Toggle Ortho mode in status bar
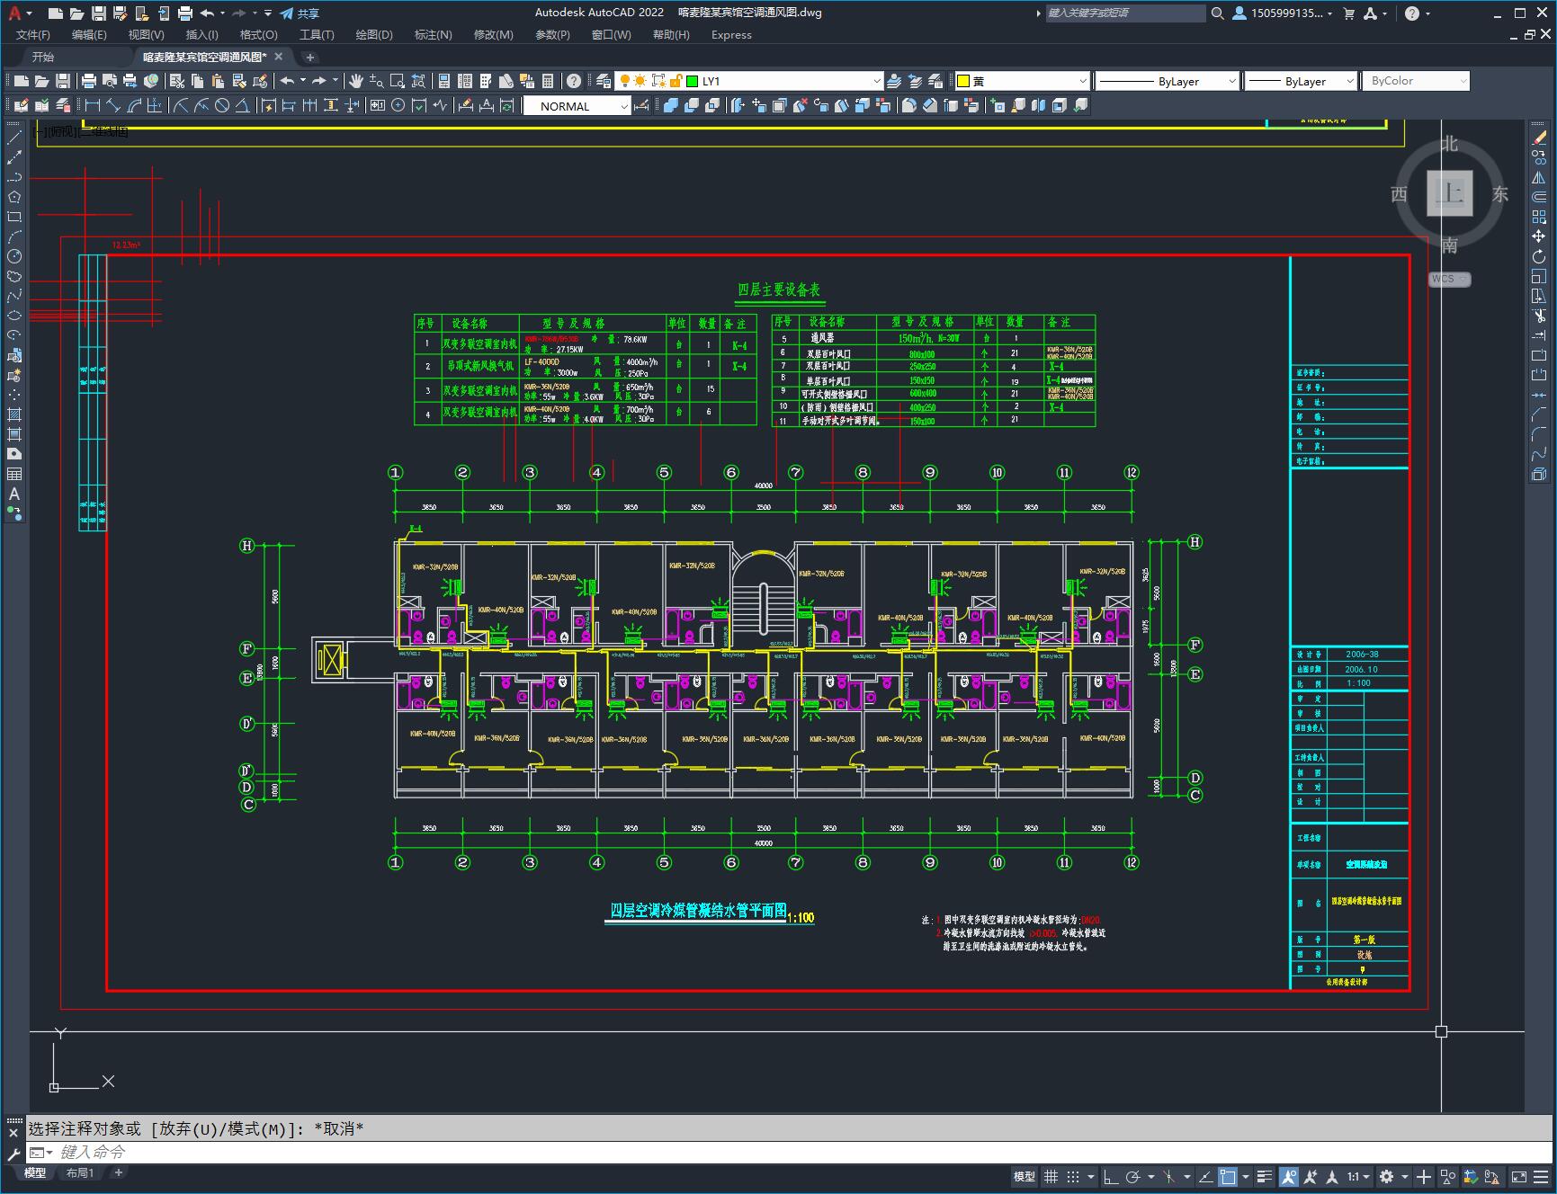Screen dimensions: 1557x1194 click(x=1111, y=1176)
